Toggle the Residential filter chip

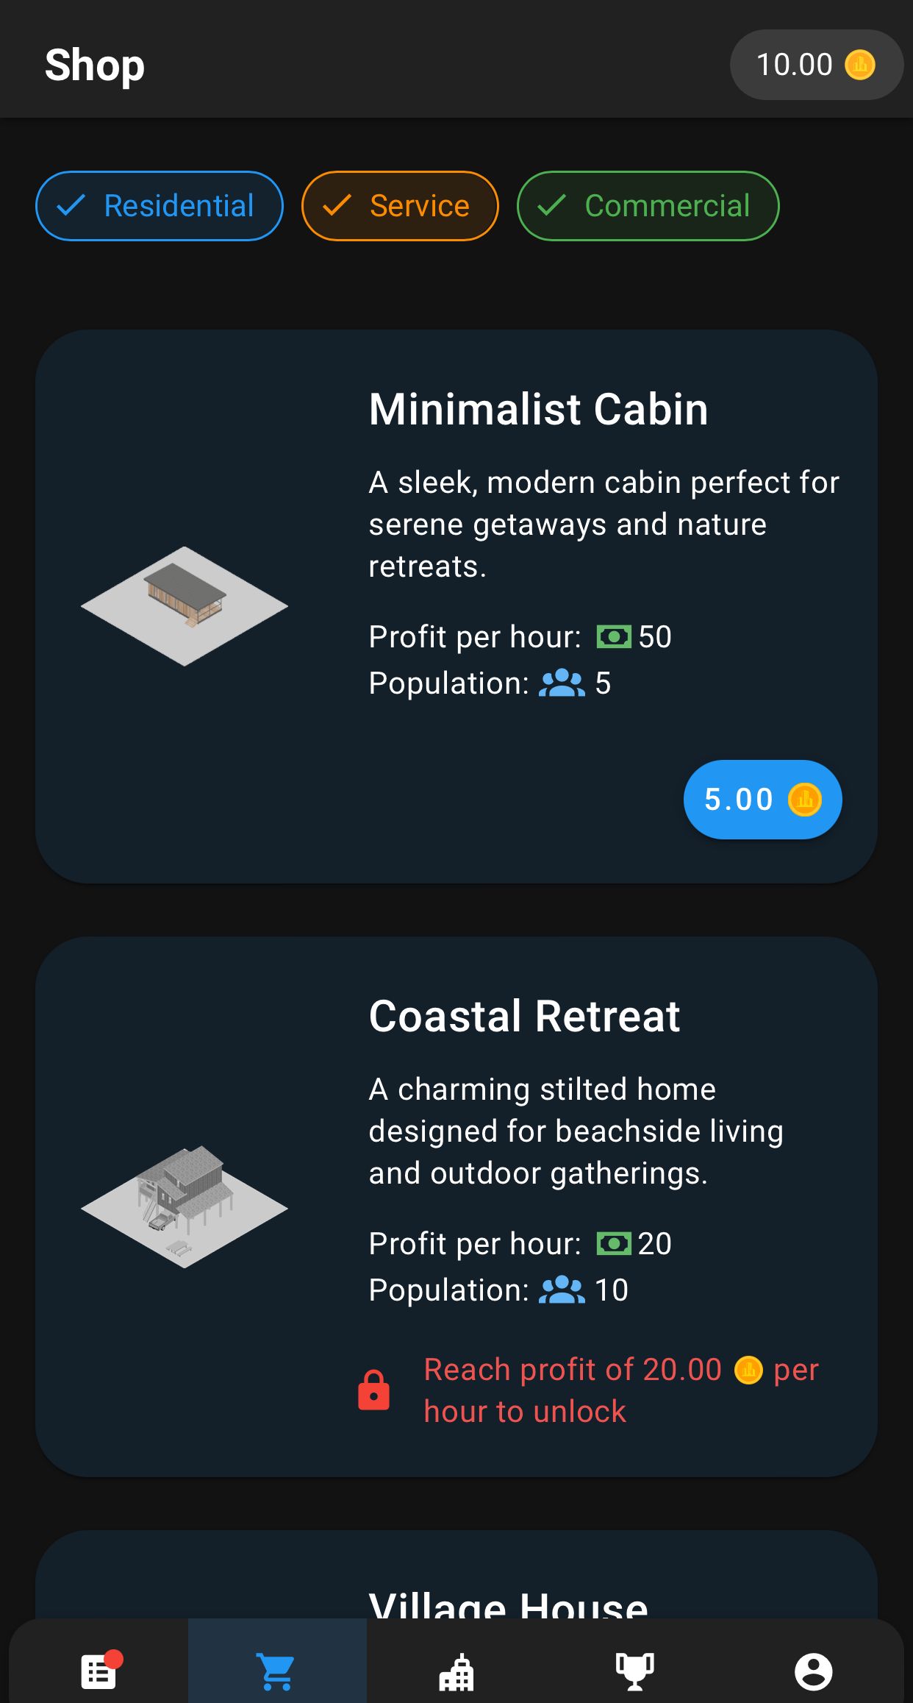click(x=159, y=206)
